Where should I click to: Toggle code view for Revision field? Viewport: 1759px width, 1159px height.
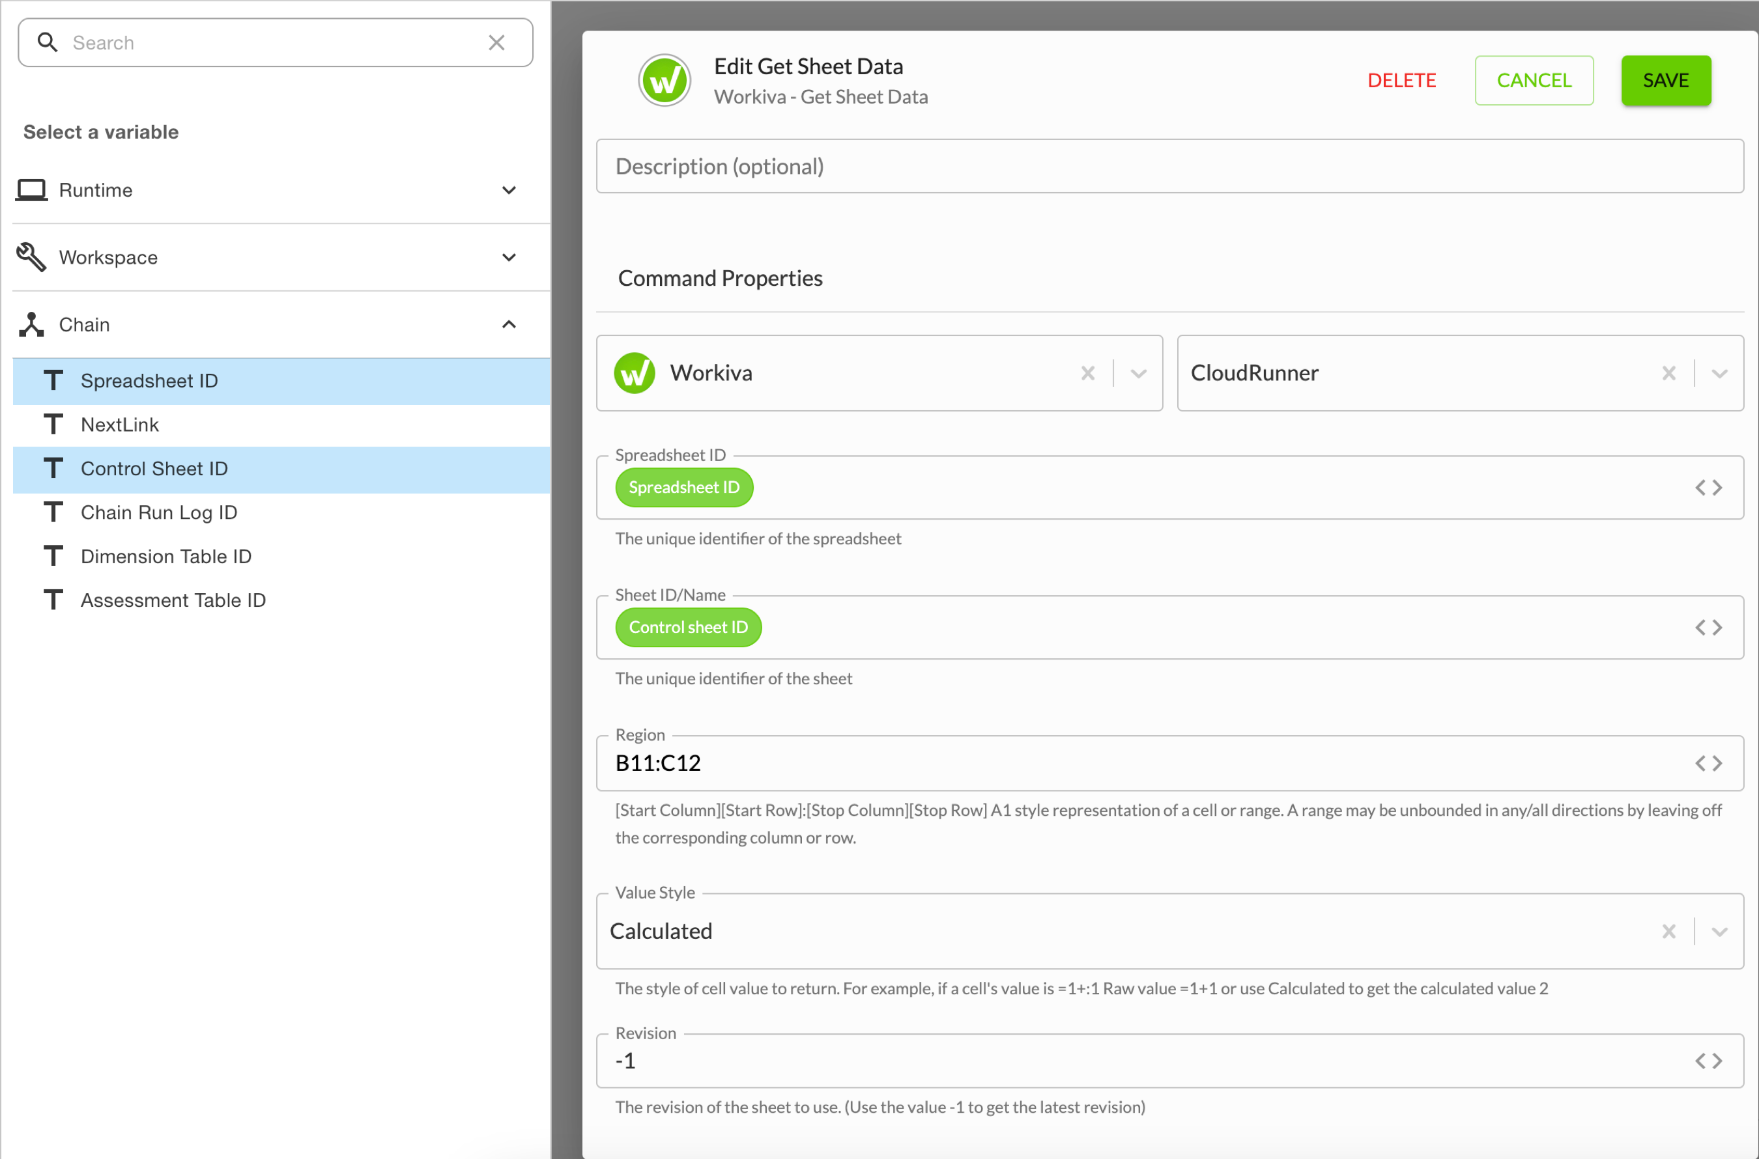[1709, 1061]
